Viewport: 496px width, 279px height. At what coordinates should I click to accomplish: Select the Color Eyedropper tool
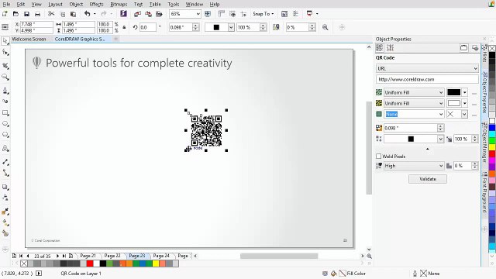point(5,212)
